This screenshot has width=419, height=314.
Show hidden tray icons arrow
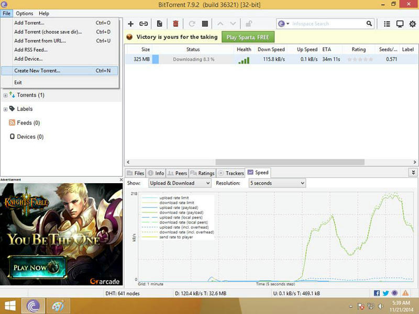click(x=351, y=307)
